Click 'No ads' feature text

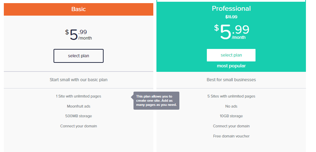231,106
